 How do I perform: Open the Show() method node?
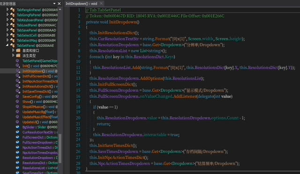click(40, 101)
